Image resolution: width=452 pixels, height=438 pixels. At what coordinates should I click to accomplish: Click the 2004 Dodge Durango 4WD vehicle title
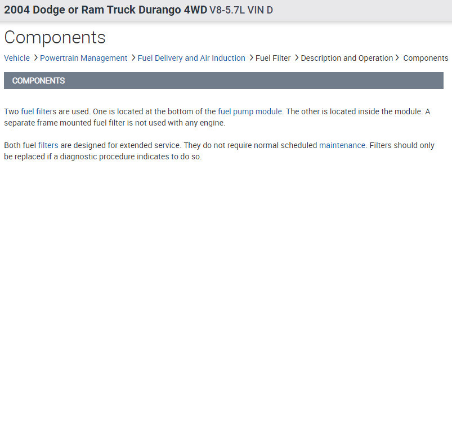pyautogui.click(x=105, y=10)
